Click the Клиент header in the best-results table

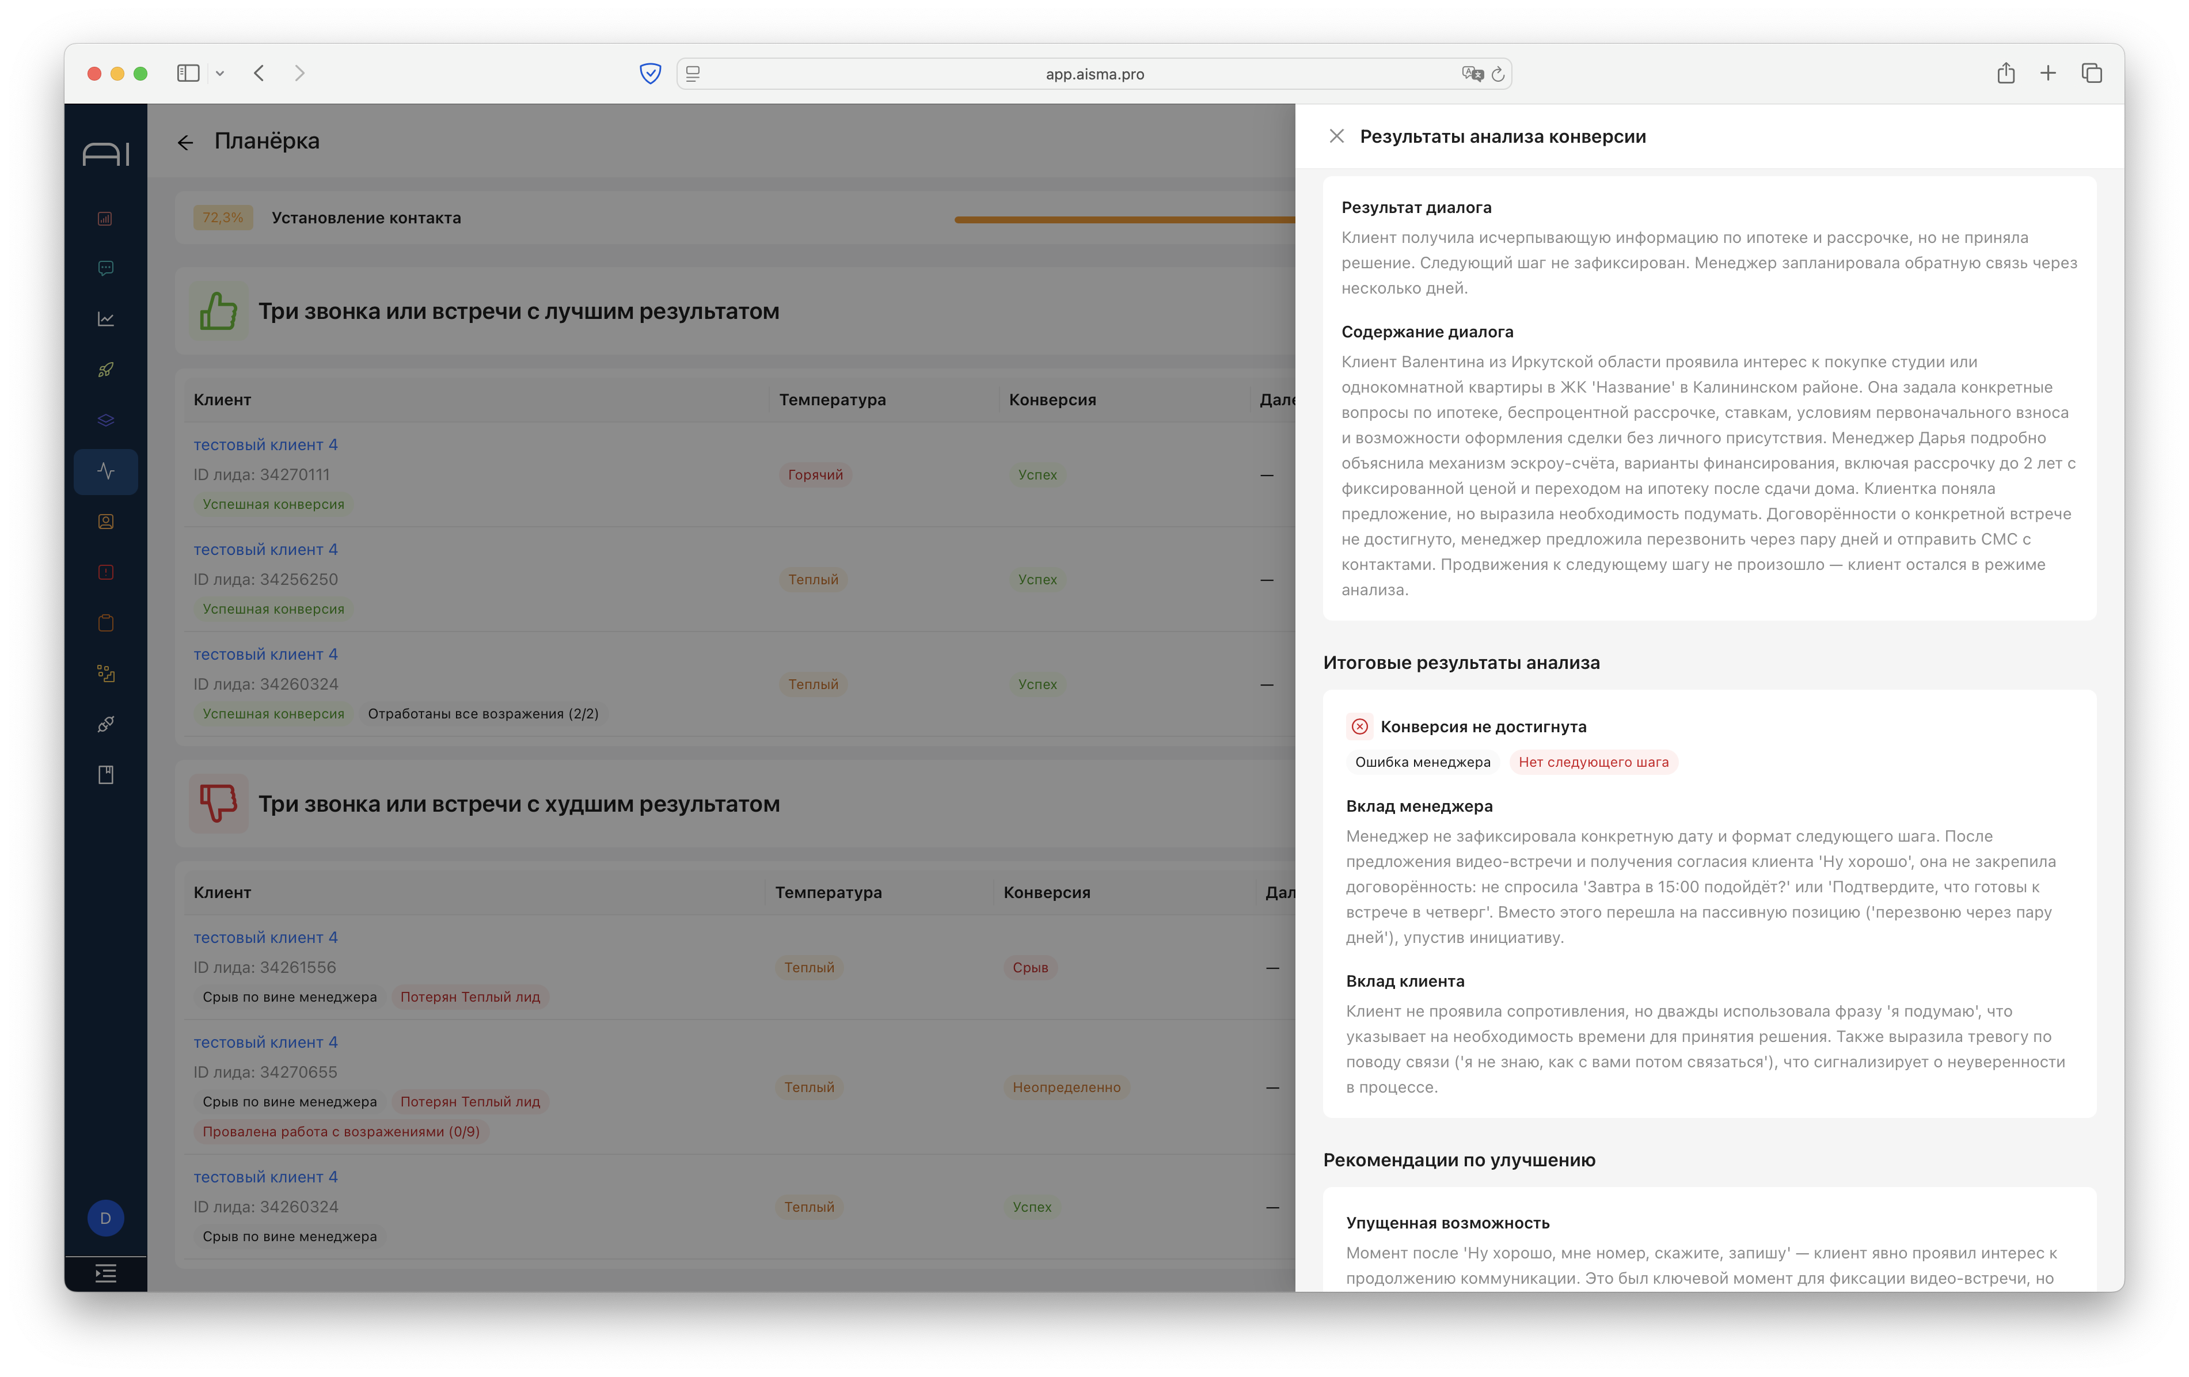click(x=222, y=399)
